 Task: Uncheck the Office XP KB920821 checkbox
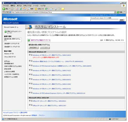(x=30, y=101)
